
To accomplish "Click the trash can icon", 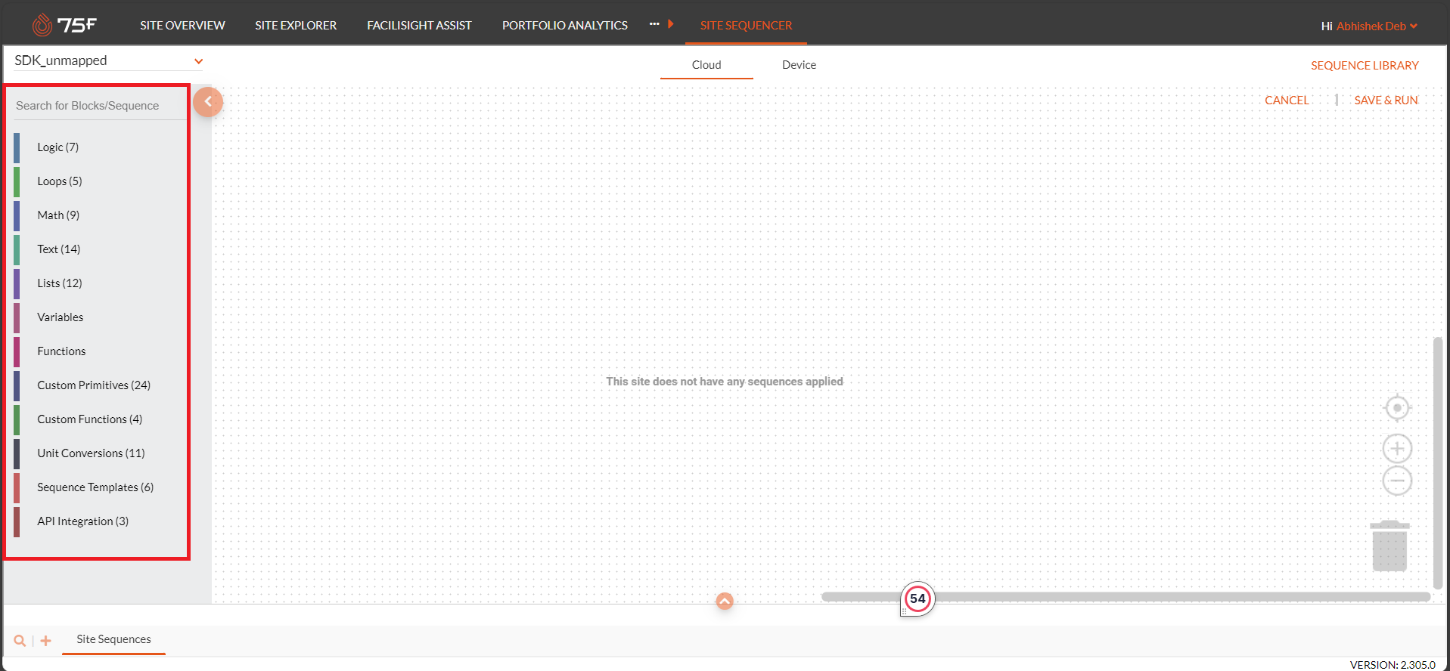I will pos(1389,546).
